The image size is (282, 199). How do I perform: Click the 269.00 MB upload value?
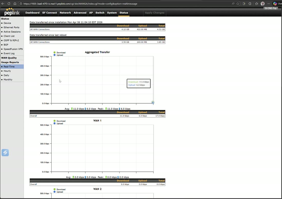142,42
